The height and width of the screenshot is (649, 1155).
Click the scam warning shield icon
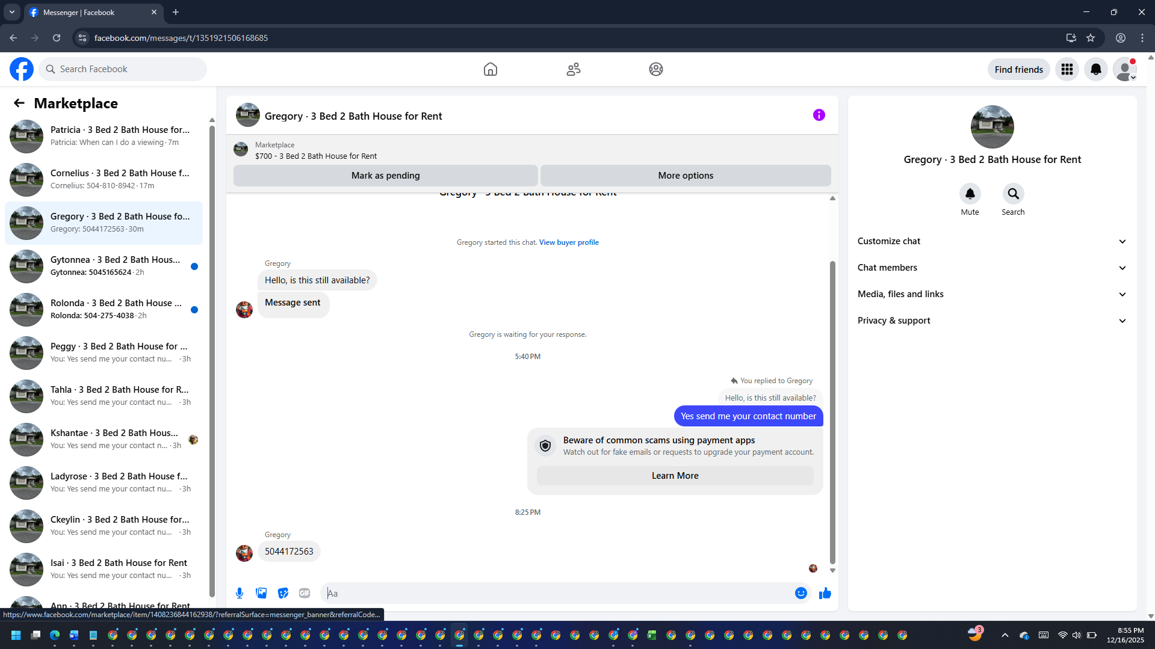click(545, 446)
